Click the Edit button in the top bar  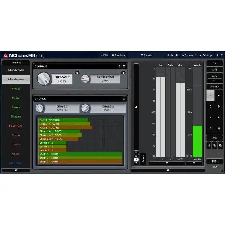point(104,55)
